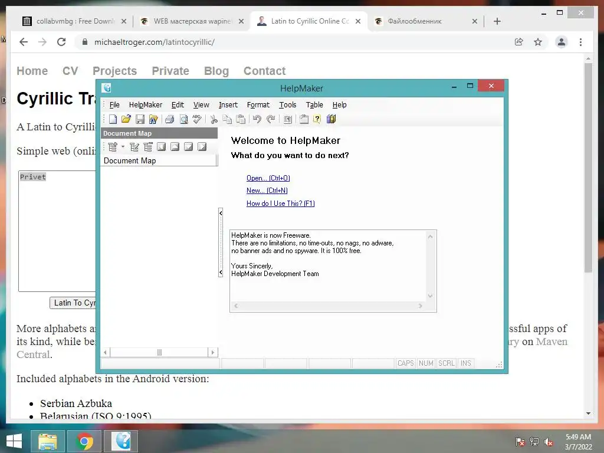Click the Latin To Cyr button on webpage
This screenshot has width=604, height=453.
coord(73,303)
